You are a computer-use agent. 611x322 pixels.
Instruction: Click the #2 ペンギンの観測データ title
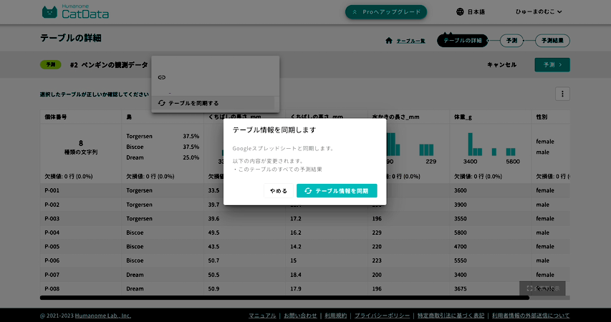click(x=109, y=64)
